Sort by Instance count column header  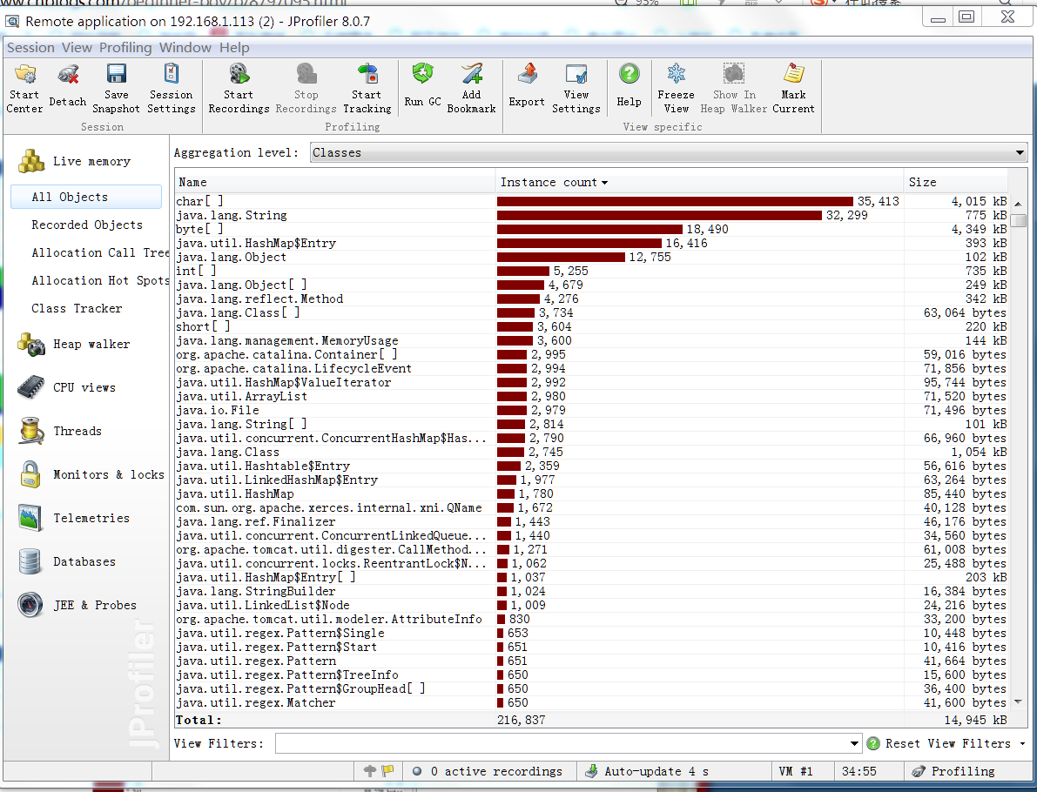[x=699, y=182]
